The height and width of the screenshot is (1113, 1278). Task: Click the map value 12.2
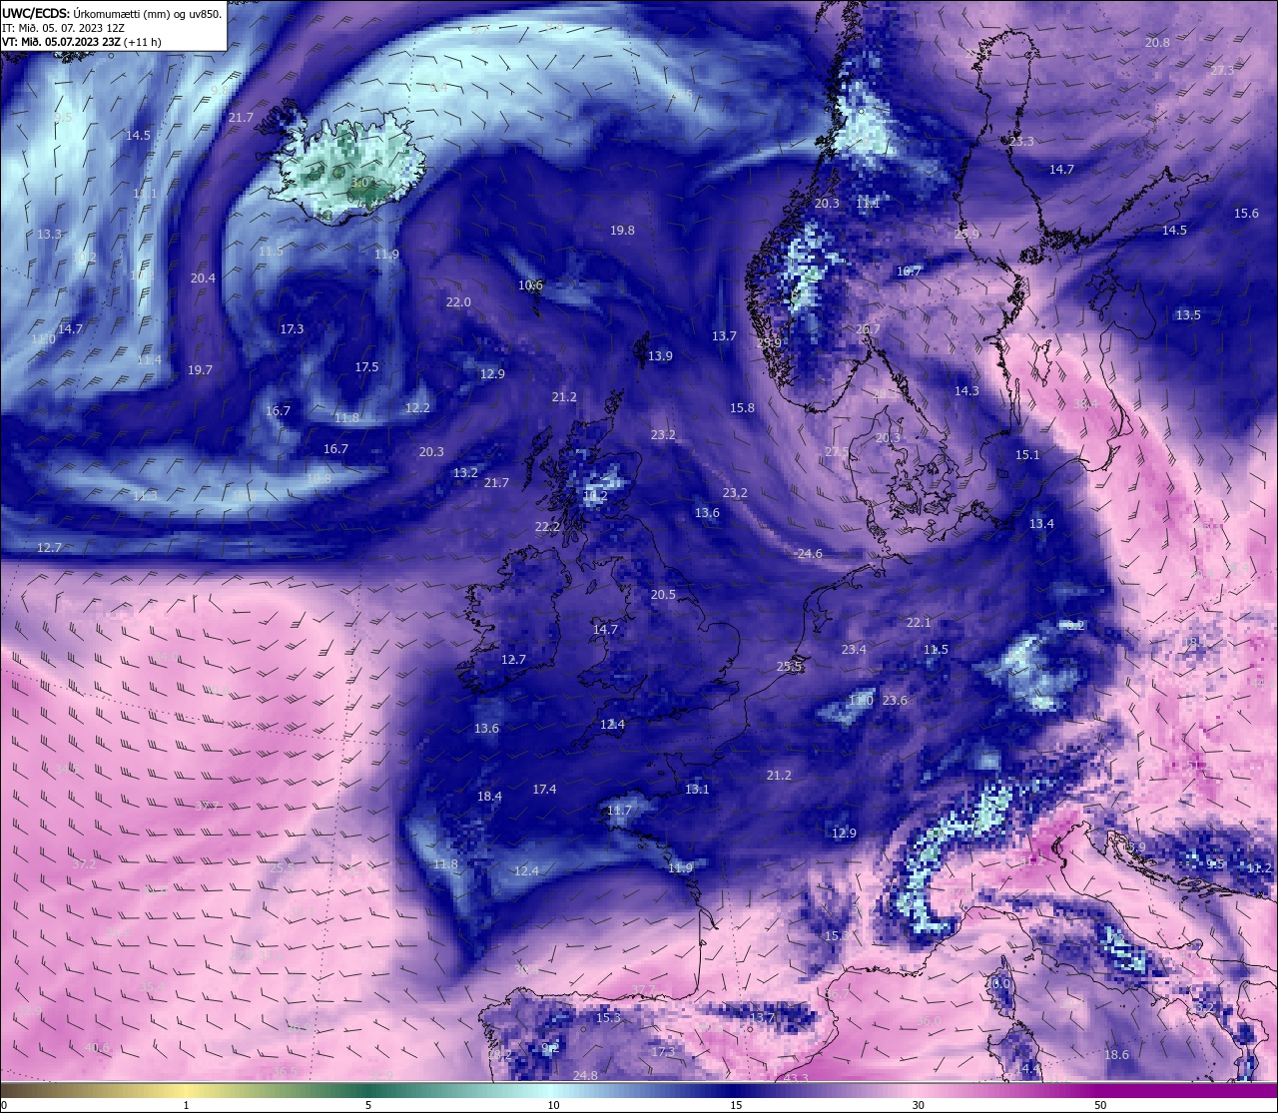[417, 408]
